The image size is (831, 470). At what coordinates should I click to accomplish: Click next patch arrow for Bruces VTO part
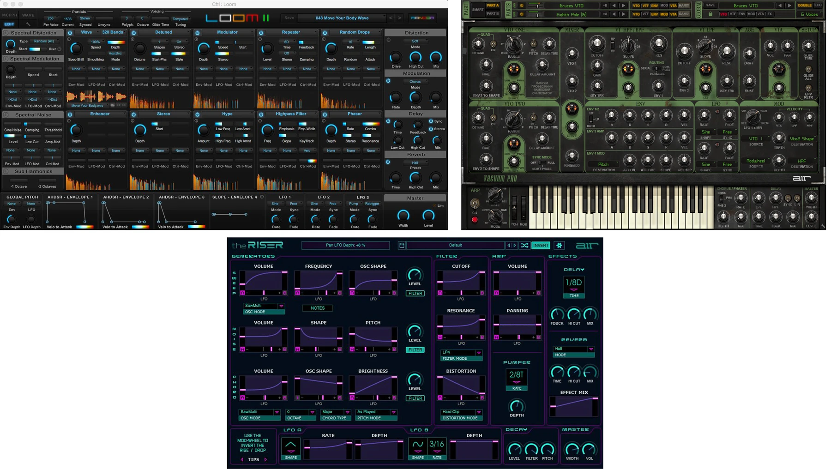tap(624, 6)
